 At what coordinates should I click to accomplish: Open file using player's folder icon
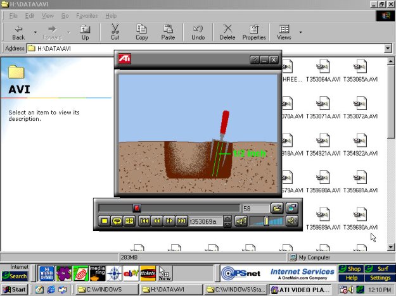click(277, 207)
